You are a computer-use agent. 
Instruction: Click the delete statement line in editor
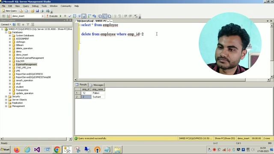click(x=112, y=34)
